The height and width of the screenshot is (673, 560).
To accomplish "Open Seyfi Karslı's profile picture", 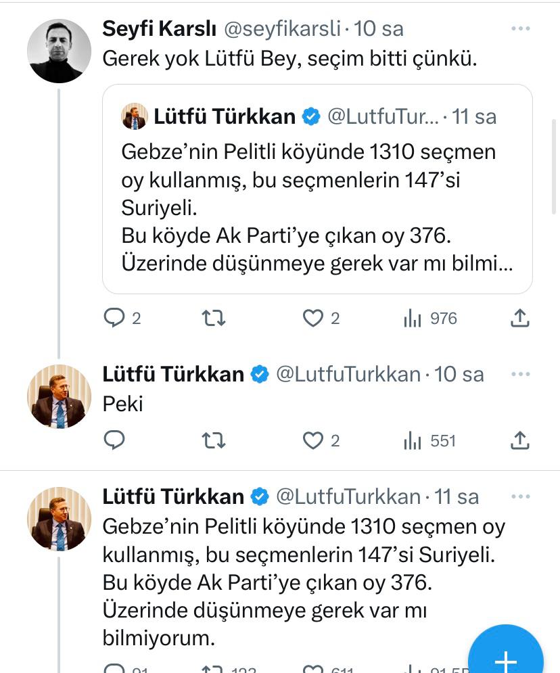I will click(59, 51).
